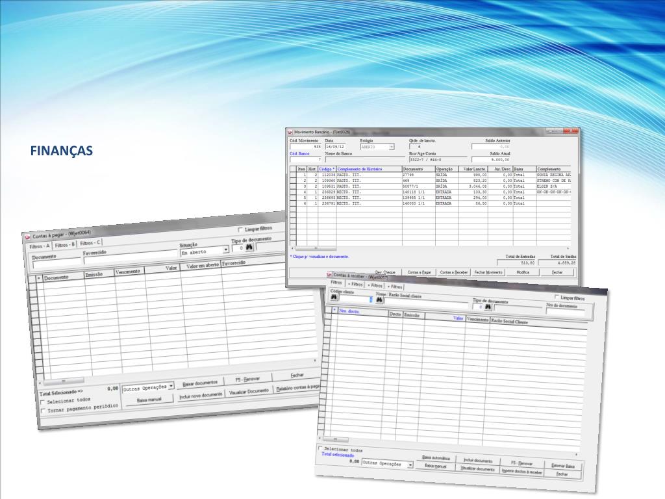Image resolution: width=665 pixels, height=499 pixels.
Task: Switch to Filtros - B tab
Action: [x=65, y=245]
